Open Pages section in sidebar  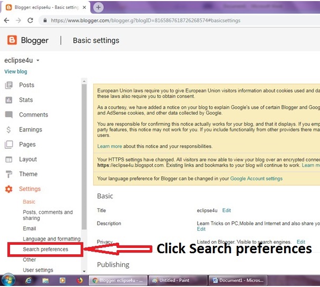(x=27, y=145)
